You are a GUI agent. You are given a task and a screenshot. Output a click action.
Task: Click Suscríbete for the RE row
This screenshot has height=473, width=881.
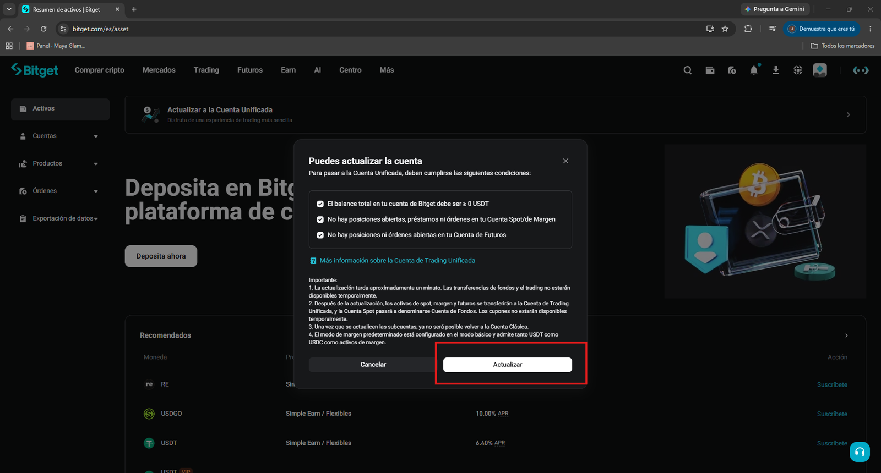coord(832,385)
